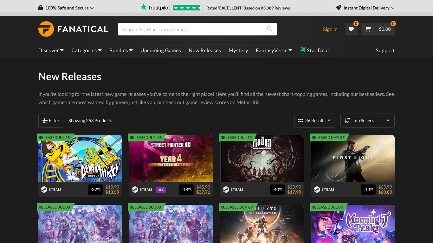Click the $37.71 sale price

(203, 192)
